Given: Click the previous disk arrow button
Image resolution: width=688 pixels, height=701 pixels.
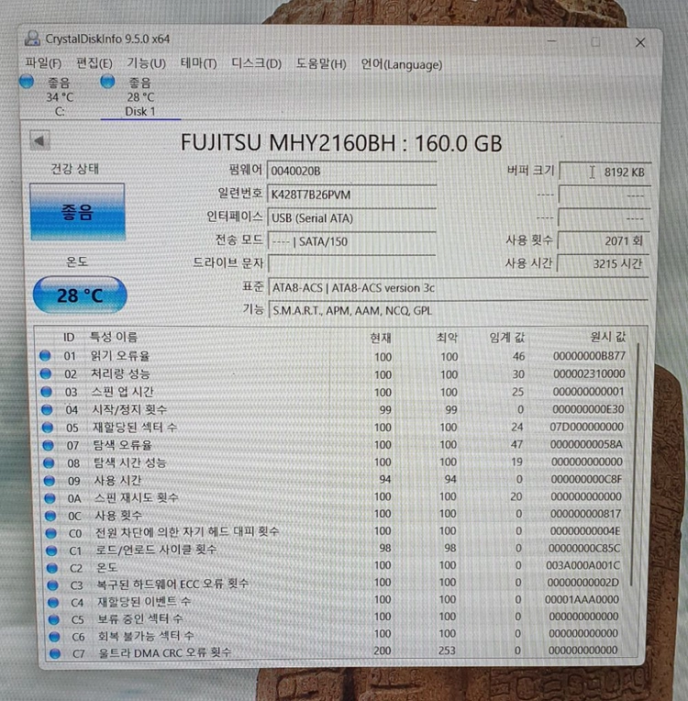Looking at the screenshot, I should coord(39,141).
